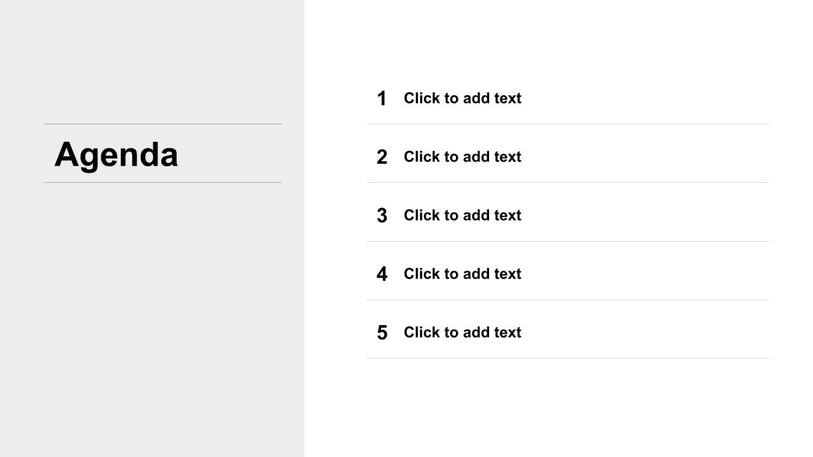
Task: Click the number 1 agenda marker
Action: (382, 98)
